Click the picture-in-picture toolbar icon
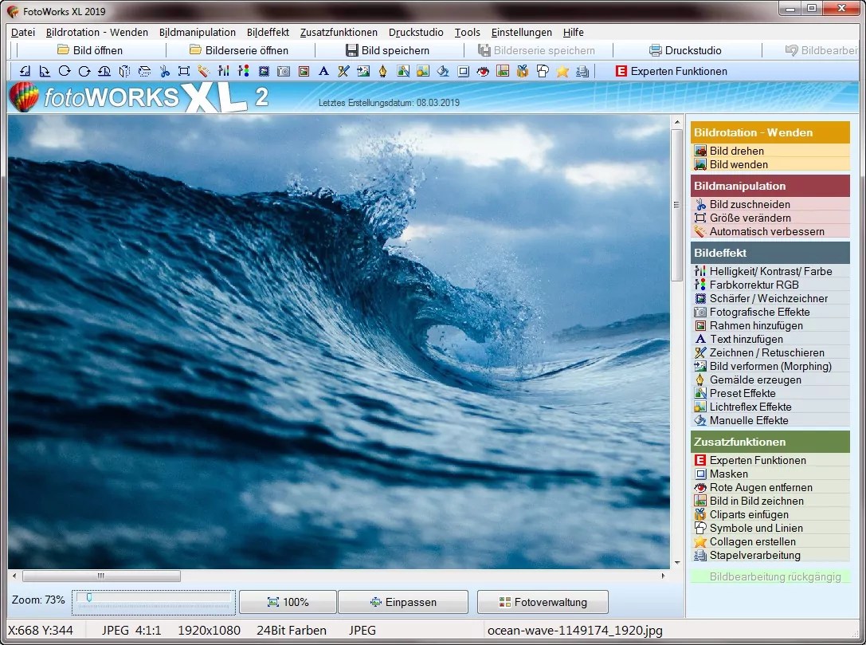 pyautogui.click(x=503, y=71)
